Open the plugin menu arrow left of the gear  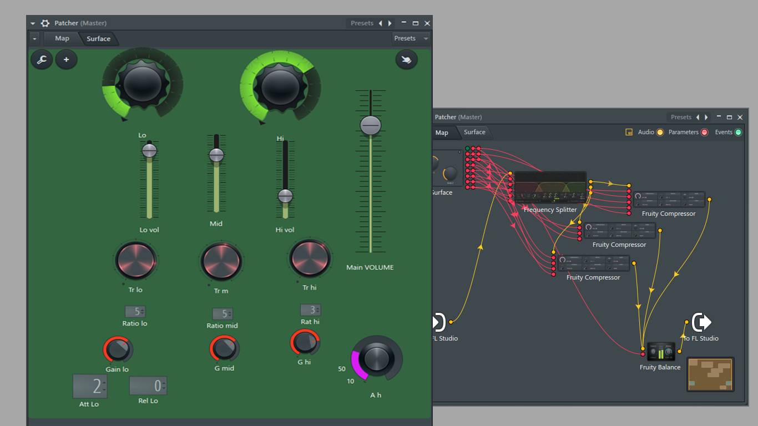[x=33, y=23]
